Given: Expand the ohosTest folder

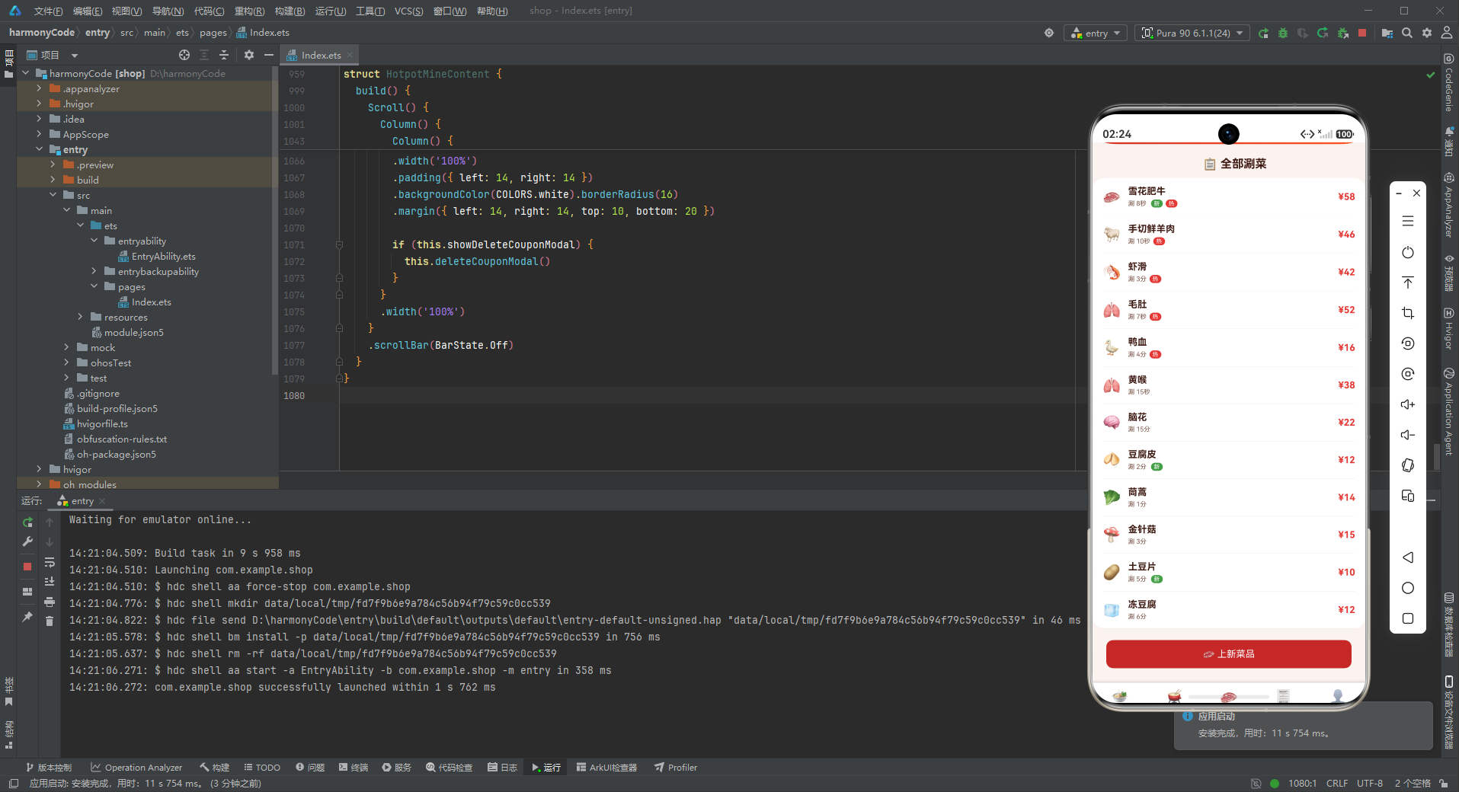Looking at the screenshot, I should [66, 362].
